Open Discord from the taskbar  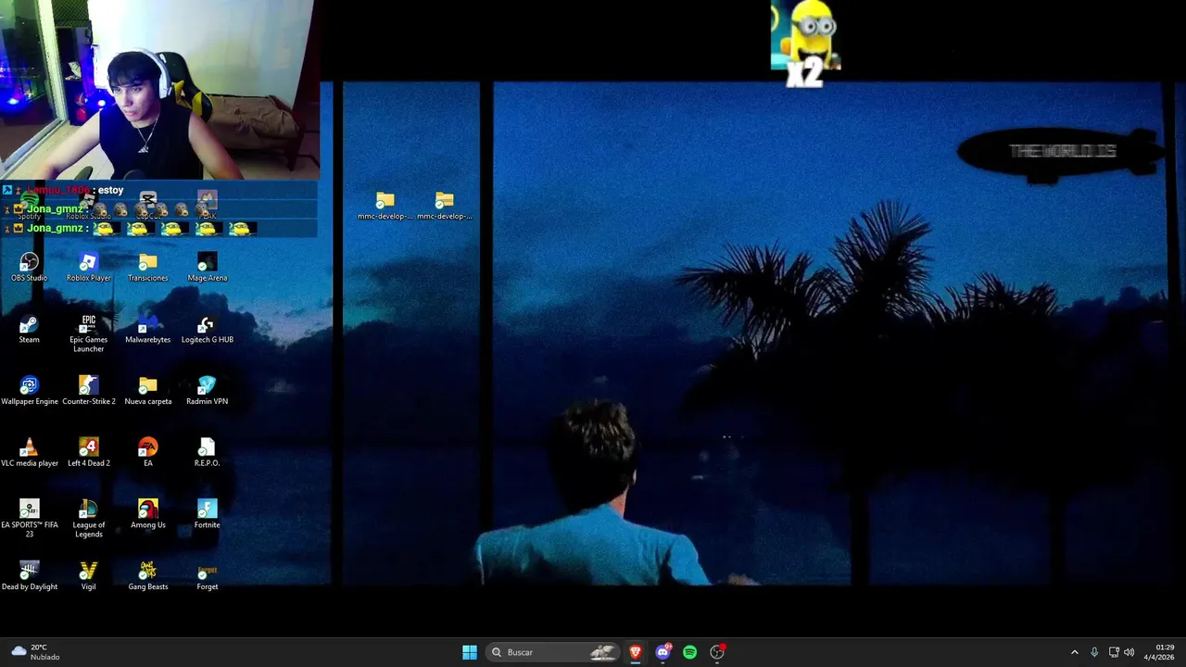(662, 652)
